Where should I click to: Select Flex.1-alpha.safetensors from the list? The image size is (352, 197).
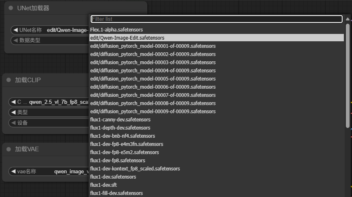pyautogui.click(x=116, y=29)
